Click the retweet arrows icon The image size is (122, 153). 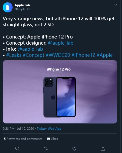[x=46, y=149]
